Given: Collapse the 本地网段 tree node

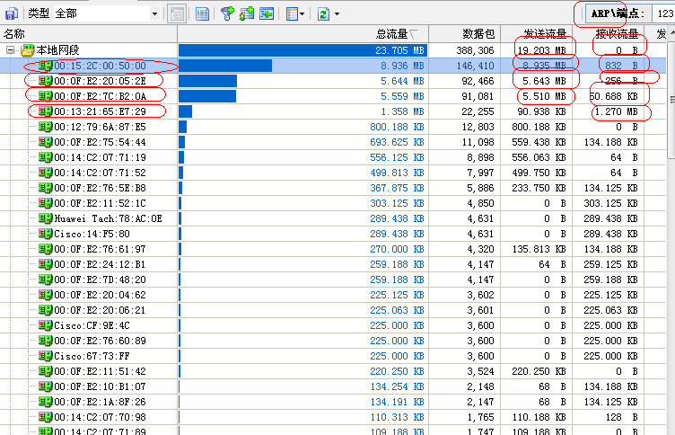Looking at the screenshot, I should [10, 51].
